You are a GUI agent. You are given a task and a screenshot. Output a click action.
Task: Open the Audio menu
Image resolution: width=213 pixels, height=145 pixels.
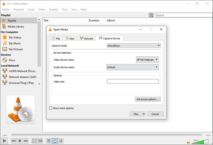31,9
